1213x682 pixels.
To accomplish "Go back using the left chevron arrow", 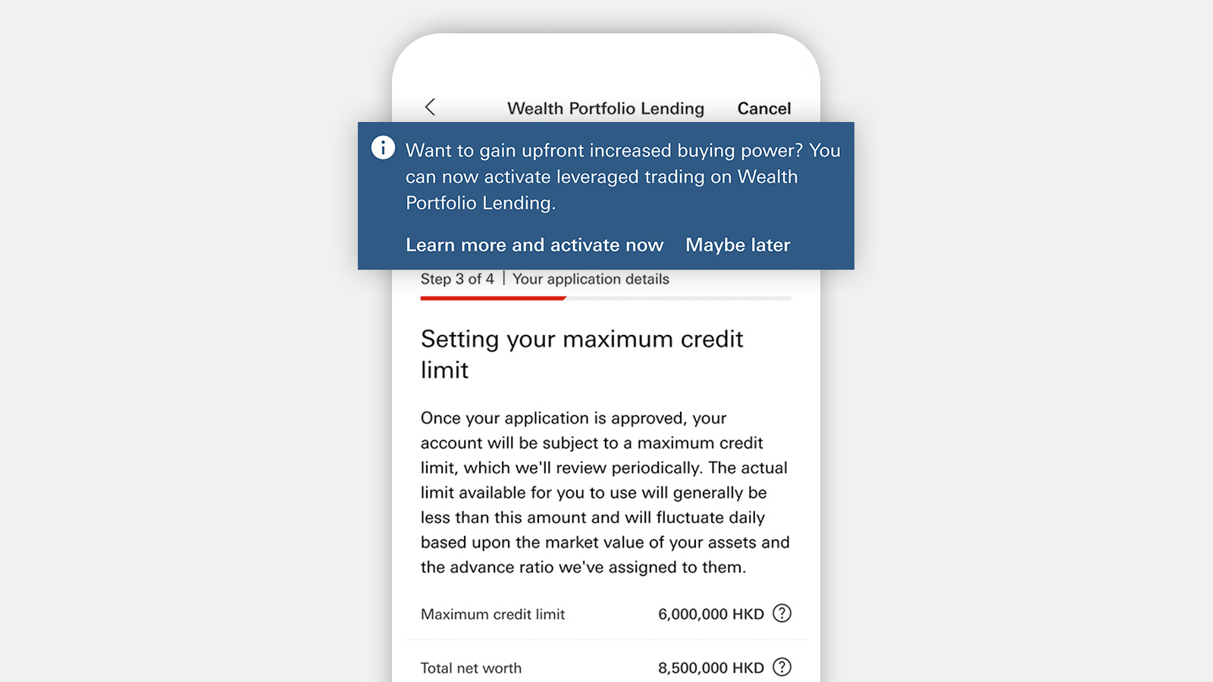I will pyautogui.click(x=430, y=107).
